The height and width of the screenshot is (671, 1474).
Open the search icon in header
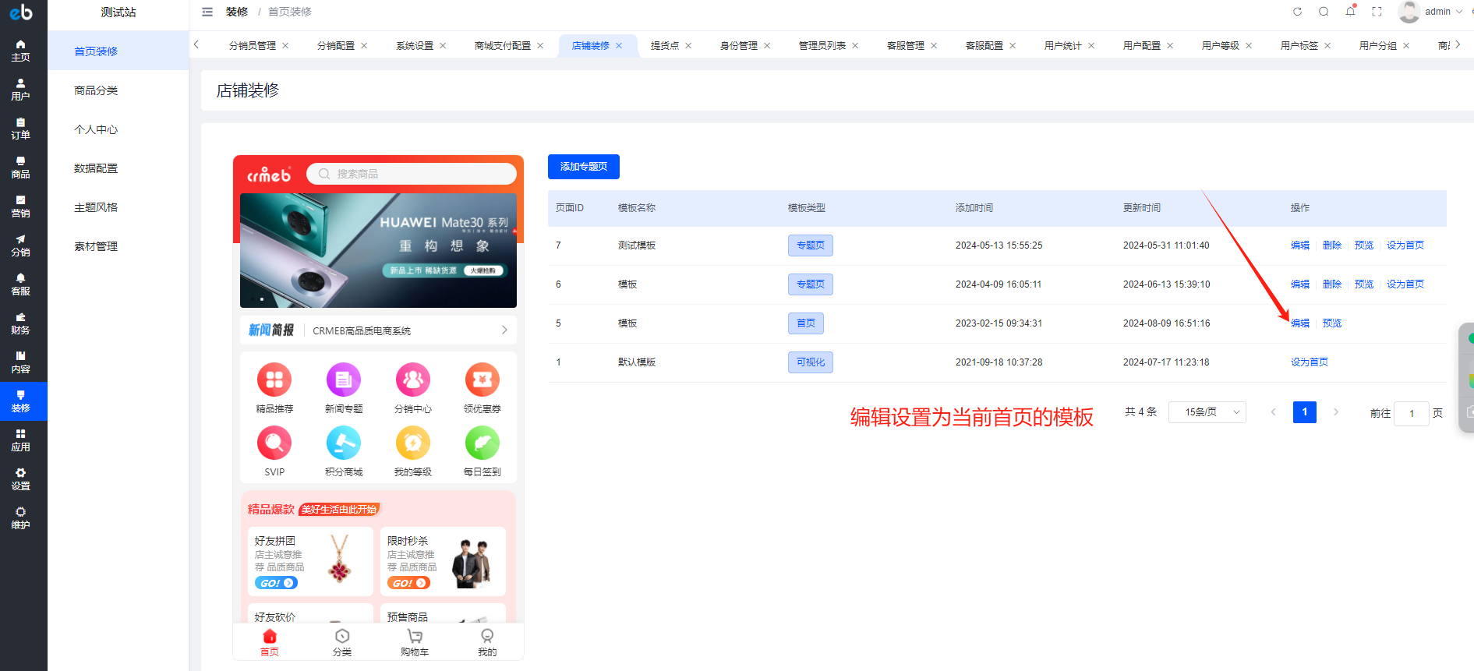(x=1324, y=12)
